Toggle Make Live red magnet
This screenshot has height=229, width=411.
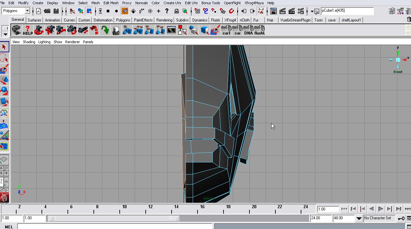coord(231,11)
